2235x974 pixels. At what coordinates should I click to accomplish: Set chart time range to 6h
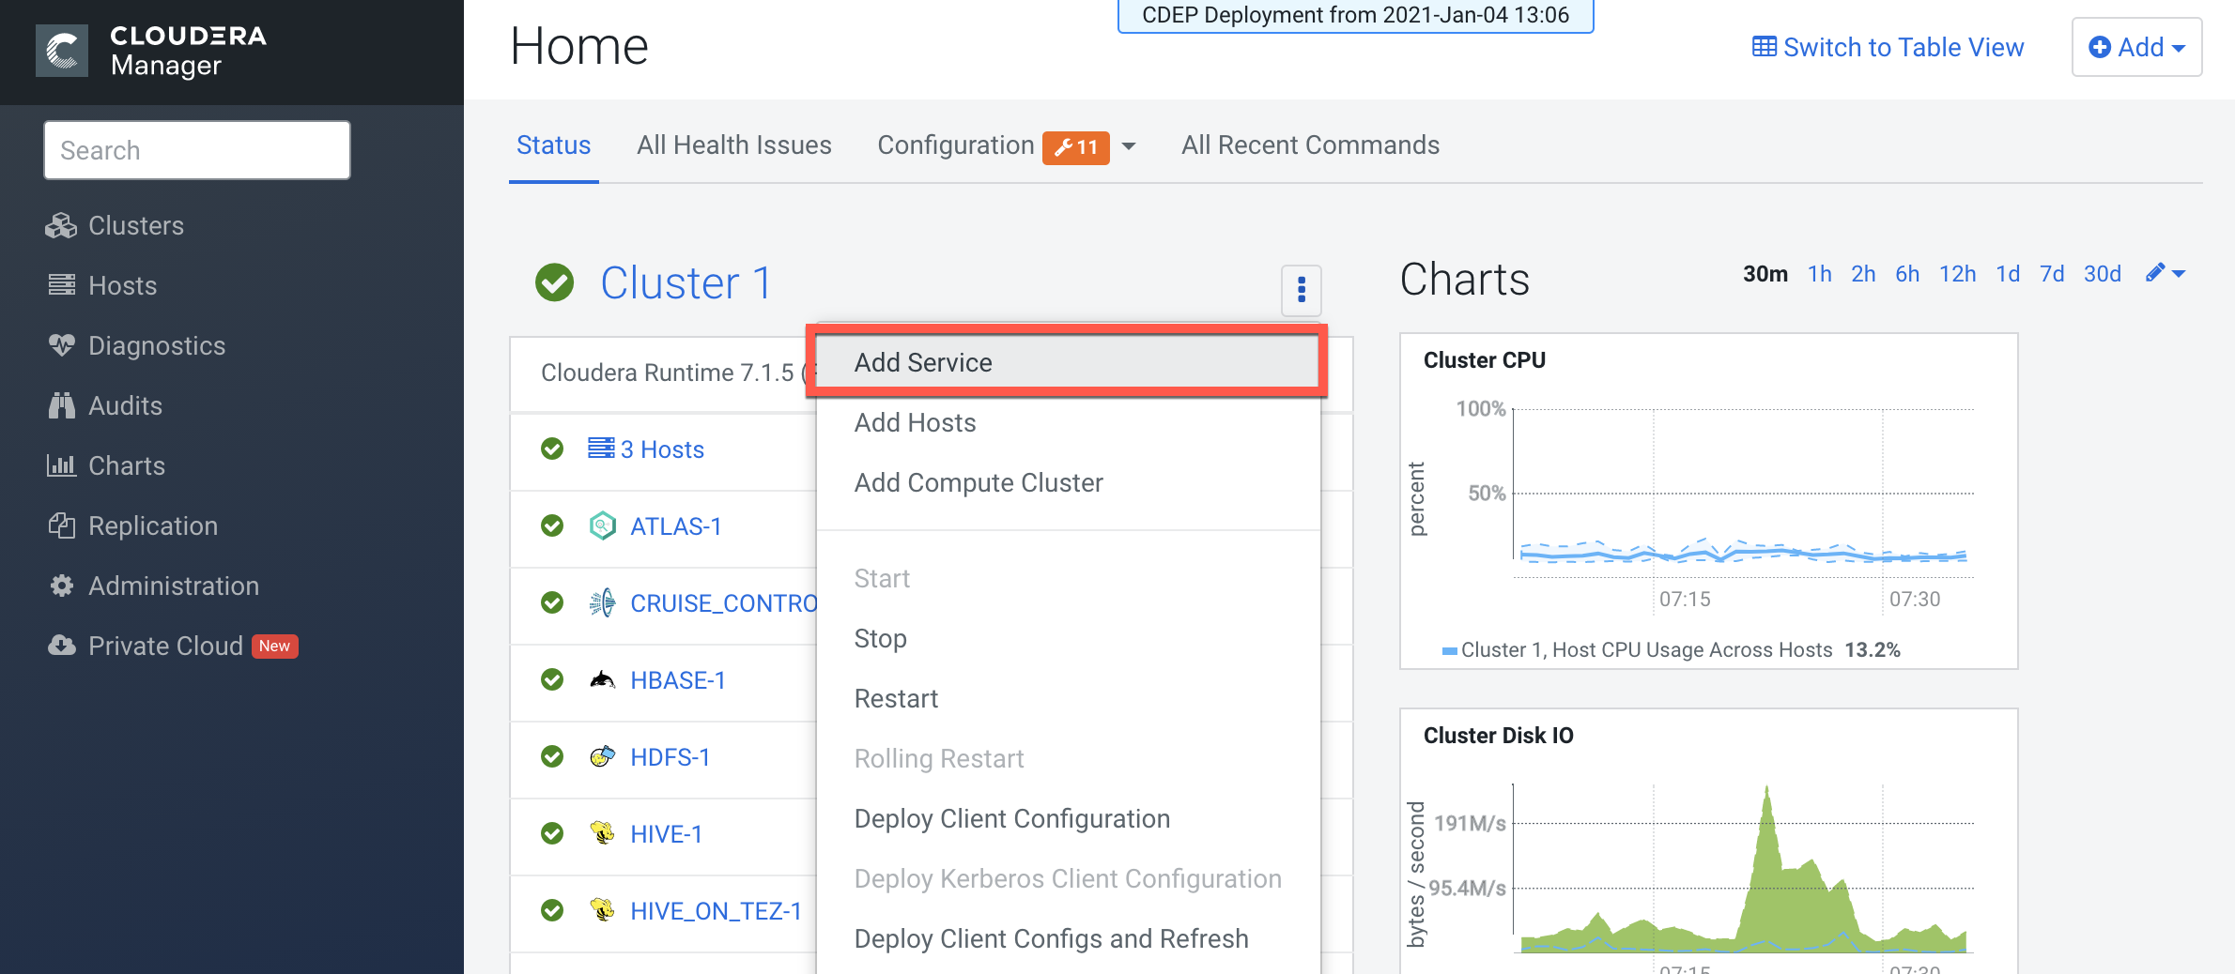[1907, 274]
